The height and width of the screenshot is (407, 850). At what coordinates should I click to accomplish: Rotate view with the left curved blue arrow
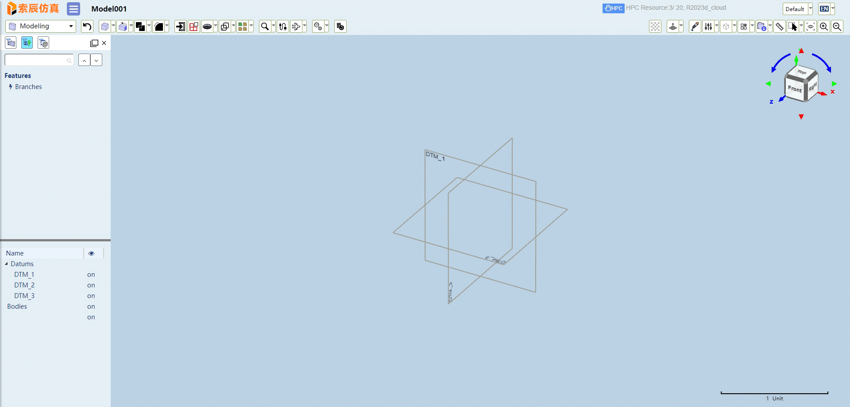coord(780,63)
